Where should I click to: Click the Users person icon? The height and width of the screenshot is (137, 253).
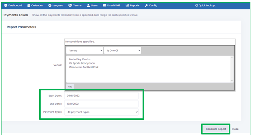pos(88,5)
